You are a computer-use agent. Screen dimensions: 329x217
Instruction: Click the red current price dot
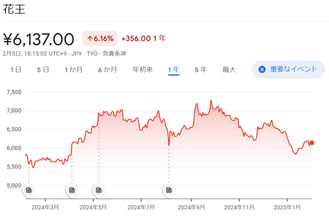(312, 143)
